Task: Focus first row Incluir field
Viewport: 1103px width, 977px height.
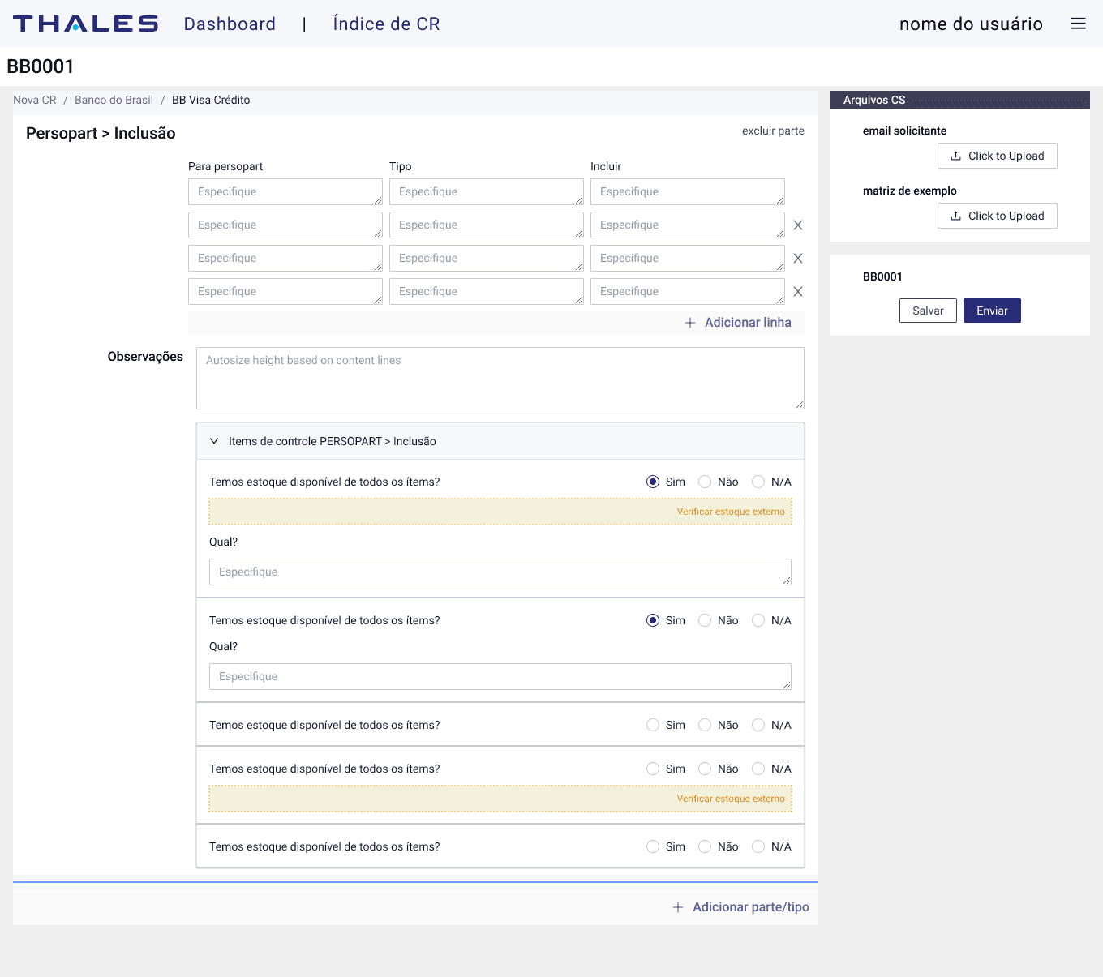Action: tap(688, 192)
